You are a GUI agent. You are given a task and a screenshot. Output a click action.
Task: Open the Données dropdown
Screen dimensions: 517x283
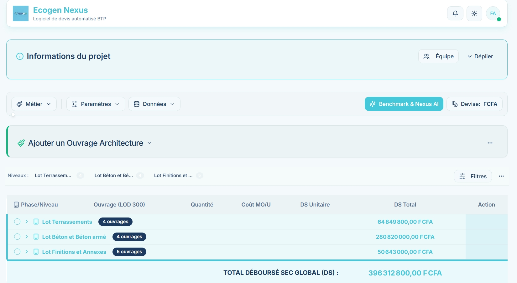tap(154, 104)
